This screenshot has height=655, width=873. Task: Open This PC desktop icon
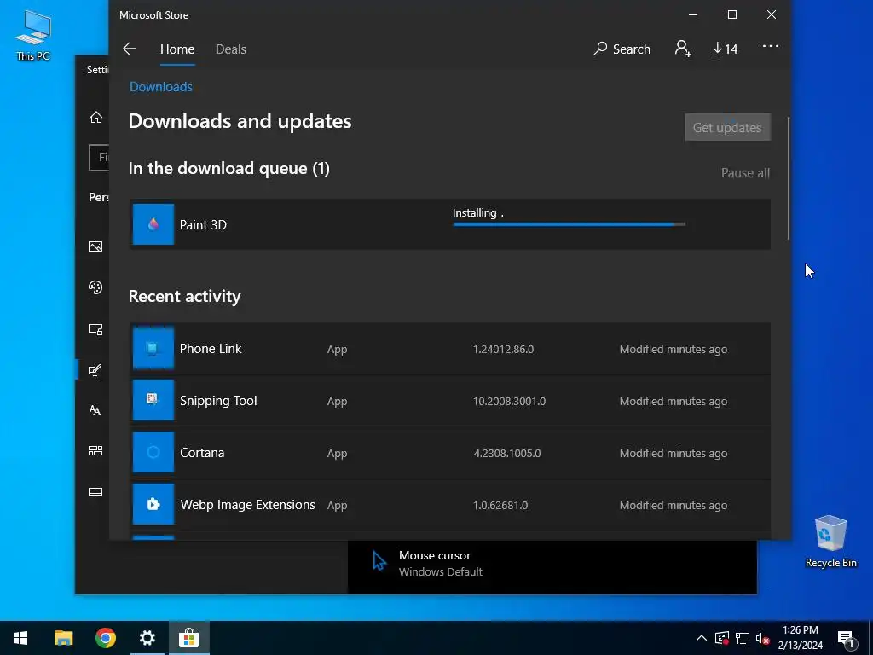click(33, 36)
